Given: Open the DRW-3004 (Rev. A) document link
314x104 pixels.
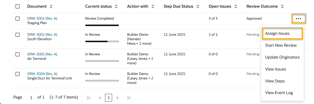Looking at the screenshot, I should 42,74.
